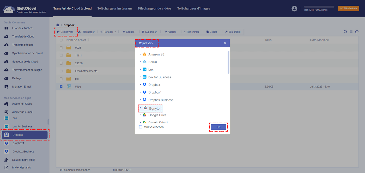The width and height of the screenshot is (365, 173).
Task: Open Devenir notre affilié
Action: coord(23,160)
